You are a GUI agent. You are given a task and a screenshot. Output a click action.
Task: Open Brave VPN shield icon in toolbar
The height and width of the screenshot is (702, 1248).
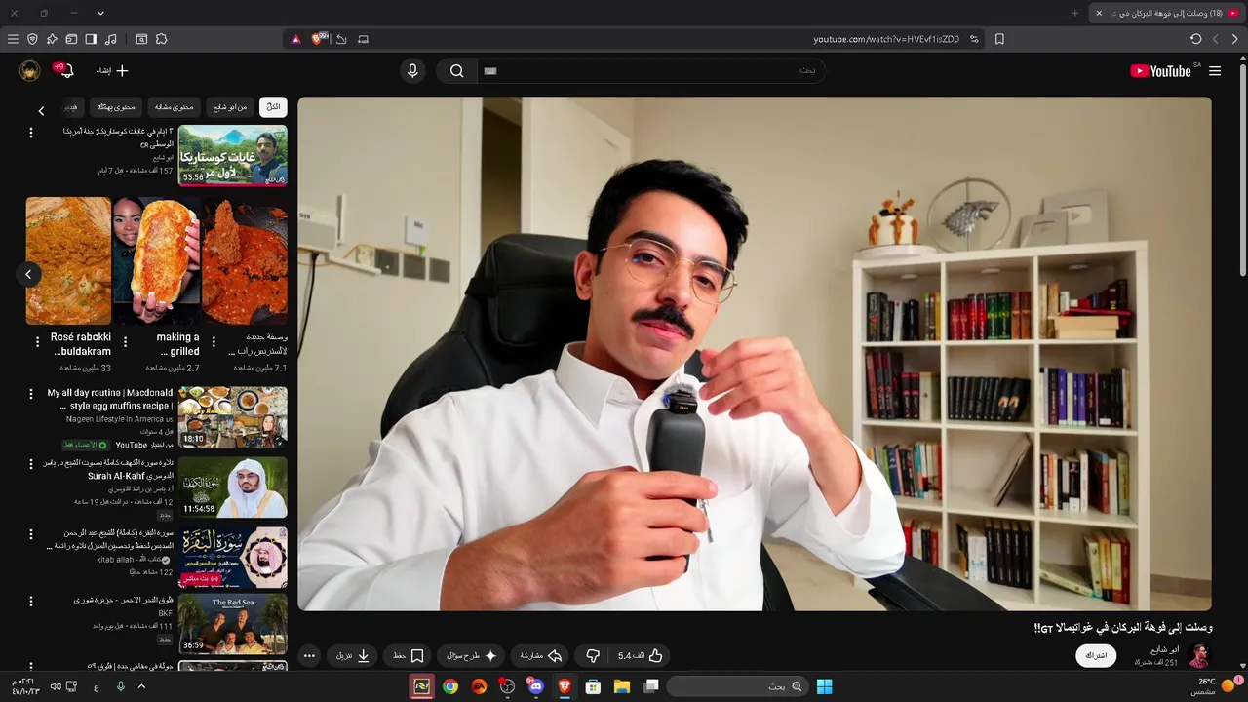(32, 39)
